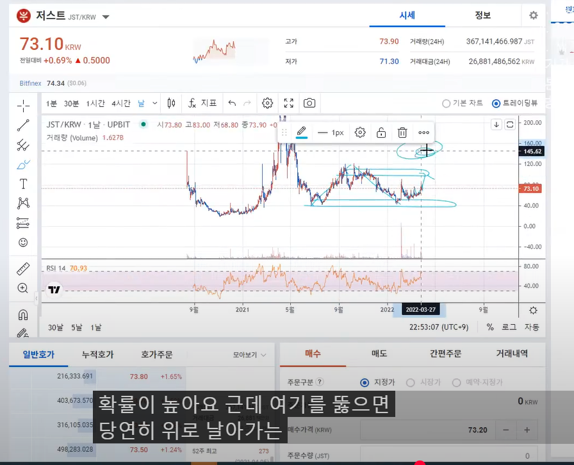
Task: Lock the selected drawing
Action: (381, 133)
